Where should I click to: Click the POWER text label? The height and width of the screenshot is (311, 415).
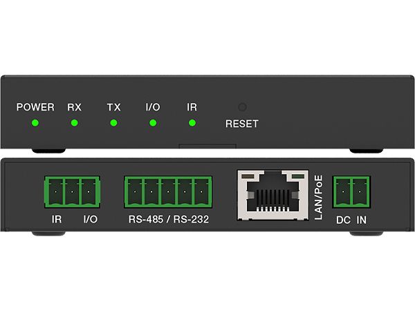tap(35, 107)
